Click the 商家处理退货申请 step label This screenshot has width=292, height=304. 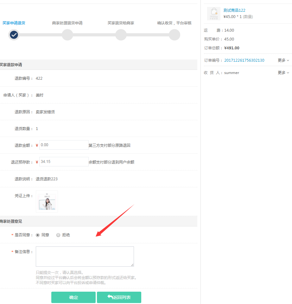coord(67,23)
